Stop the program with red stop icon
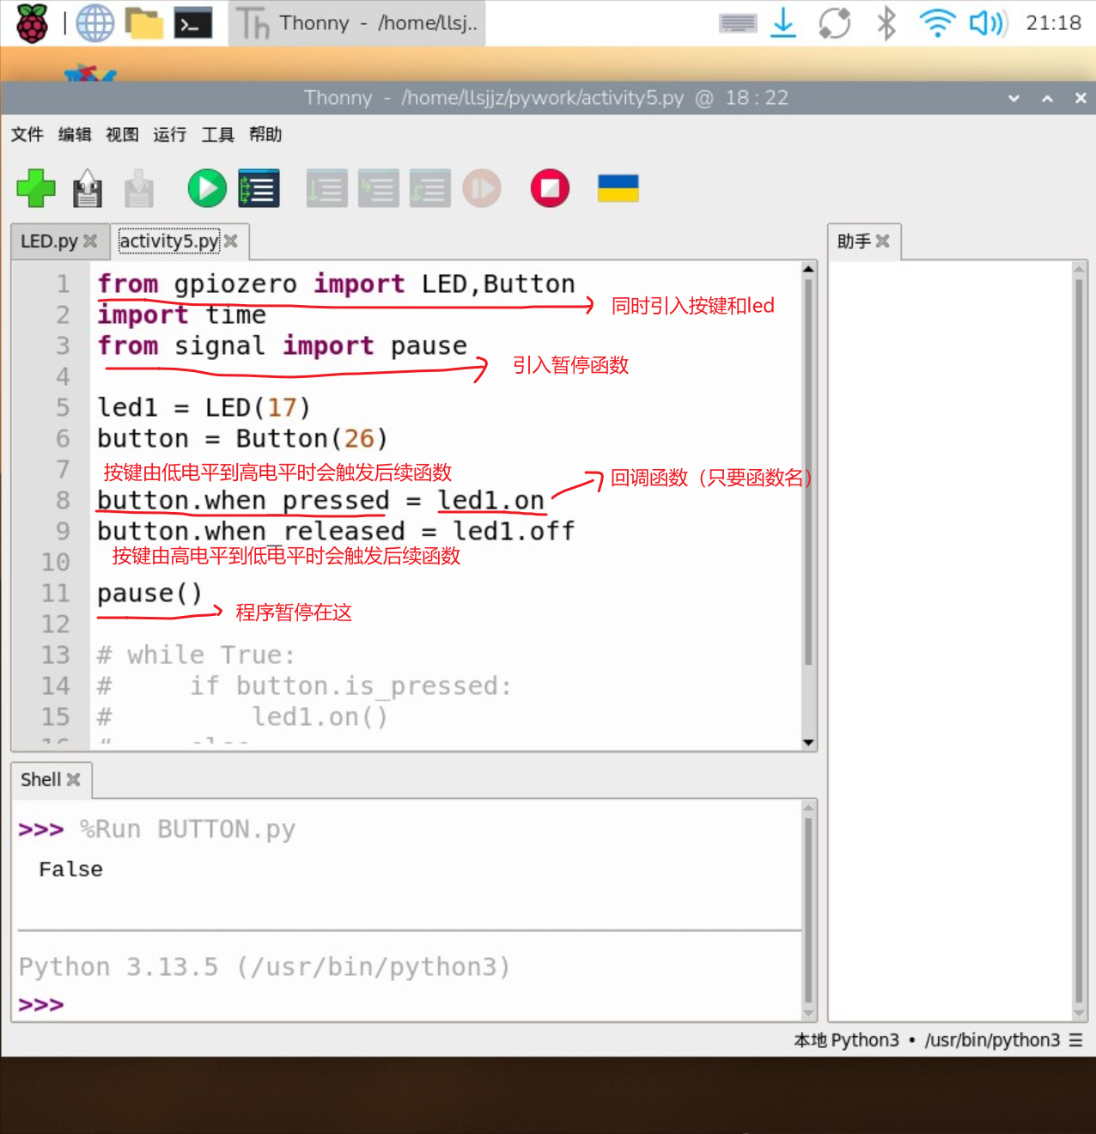This screenshot has height=1134, width=1096. pyautogui.click(x=550, y=188)
